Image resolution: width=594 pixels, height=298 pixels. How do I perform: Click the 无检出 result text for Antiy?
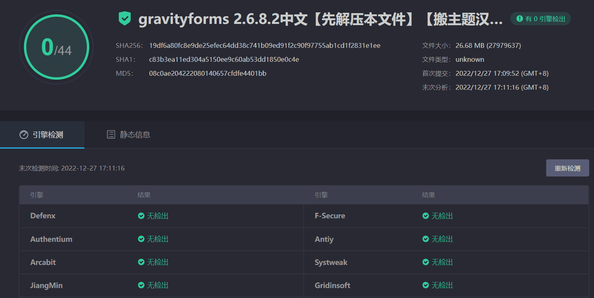click(442, 239)
